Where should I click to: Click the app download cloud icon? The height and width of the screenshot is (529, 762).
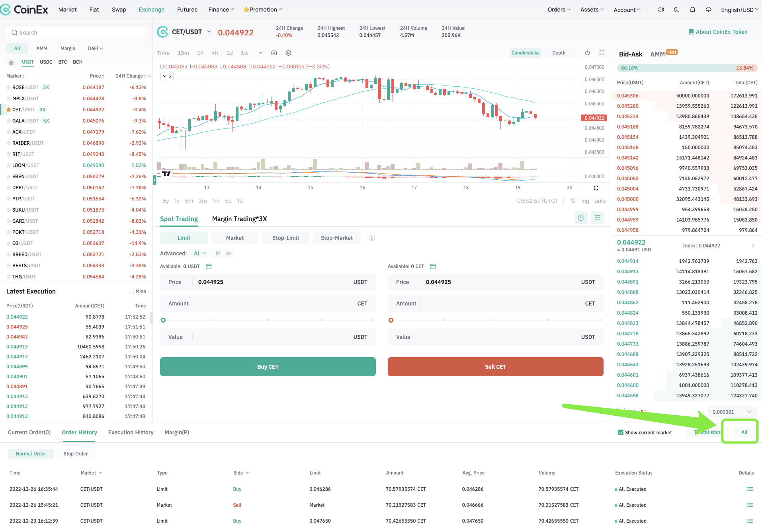tap(708, 10)
